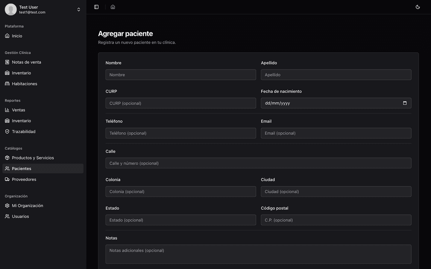Open Mi Organización settings
The image size is (431, 269).
click(28, 206)
